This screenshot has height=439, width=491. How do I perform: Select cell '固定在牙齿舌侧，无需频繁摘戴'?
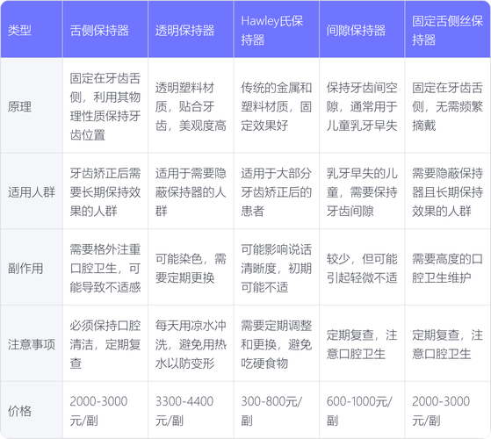click(447, 105)
